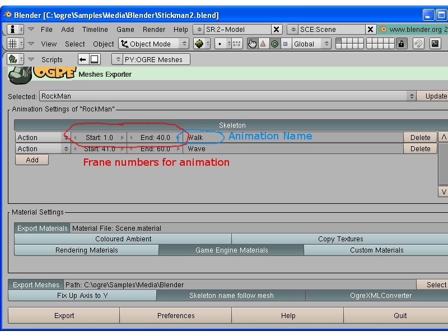The height and width of the screenshot is (336, 448).
Task: Open the Render menu
Action: [x=154, y=30]
